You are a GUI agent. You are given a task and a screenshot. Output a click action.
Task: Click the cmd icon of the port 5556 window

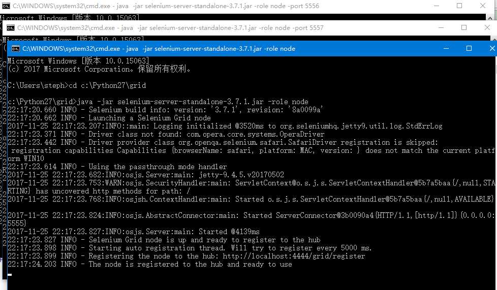coord(6,6)
